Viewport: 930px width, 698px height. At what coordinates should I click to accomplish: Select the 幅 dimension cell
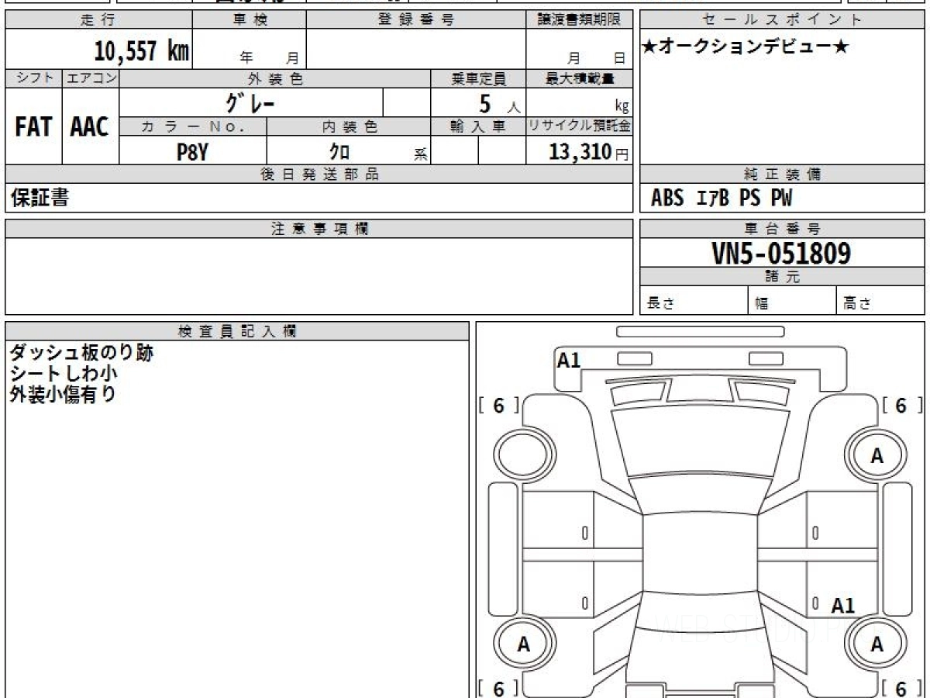[x=793, y=301]
